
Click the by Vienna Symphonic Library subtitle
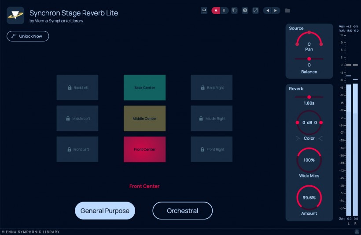(56, 21)
